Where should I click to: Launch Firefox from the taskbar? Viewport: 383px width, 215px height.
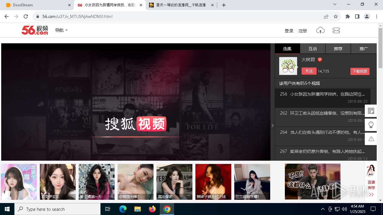coord(152,209)
